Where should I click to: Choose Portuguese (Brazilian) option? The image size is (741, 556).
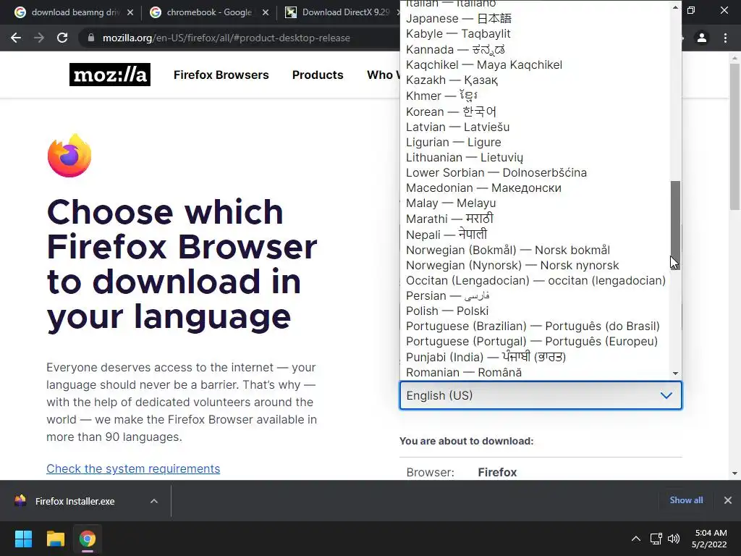(535, 326)
